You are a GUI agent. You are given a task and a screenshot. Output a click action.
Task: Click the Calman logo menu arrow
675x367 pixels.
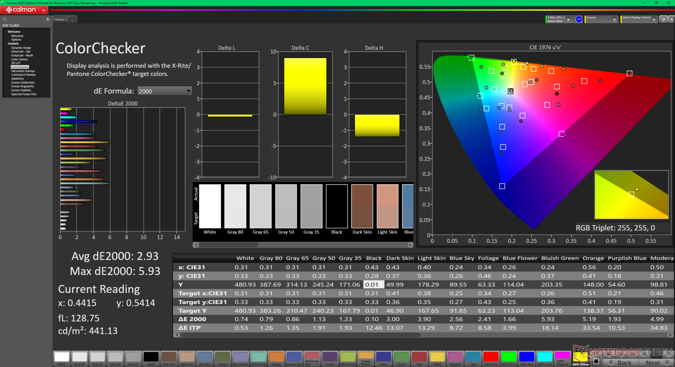coord(44,10)
